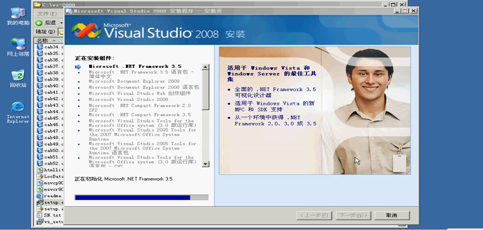Select the SN.txt file
Image resolution: width=483 pixels, height=230 pixels.
point(49,215)
